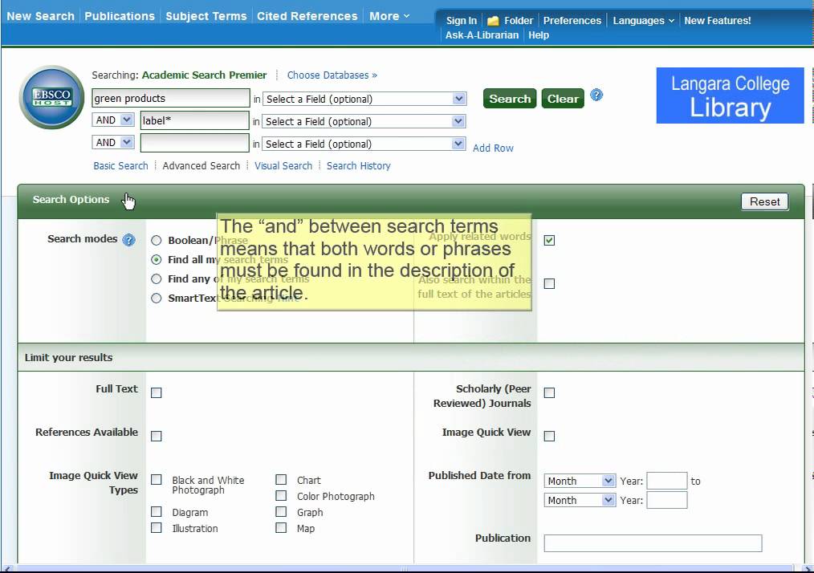Open Publications menu item

click(120, 16)
